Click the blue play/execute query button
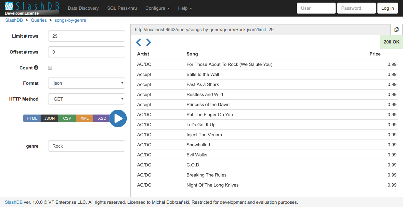The image size is (403, 207). point(118,118)
